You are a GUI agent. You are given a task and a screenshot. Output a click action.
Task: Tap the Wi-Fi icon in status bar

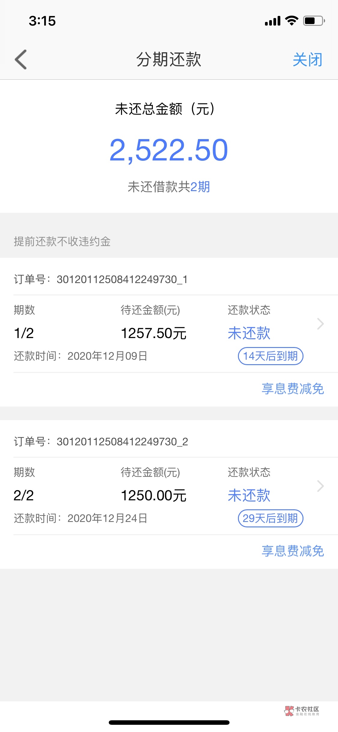(x=291, y=21)
